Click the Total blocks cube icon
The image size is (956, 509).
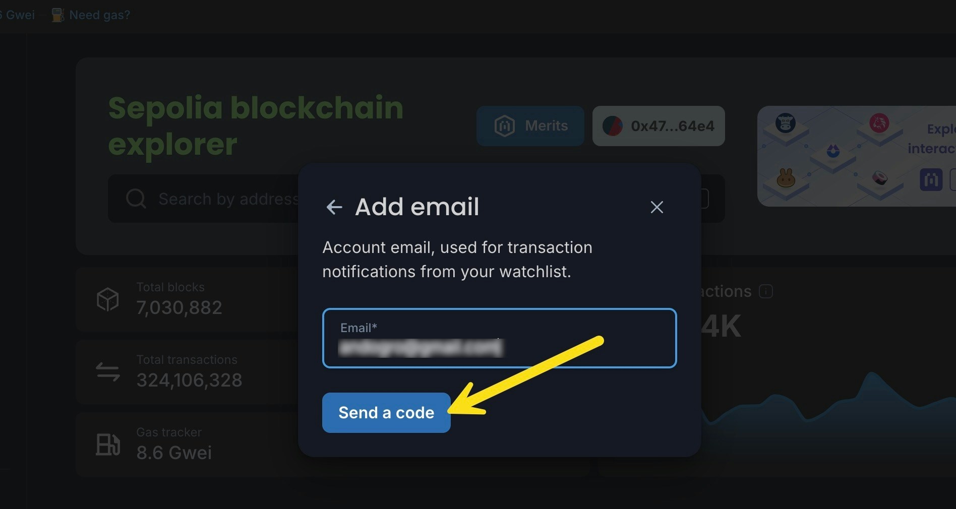(107, 299)
